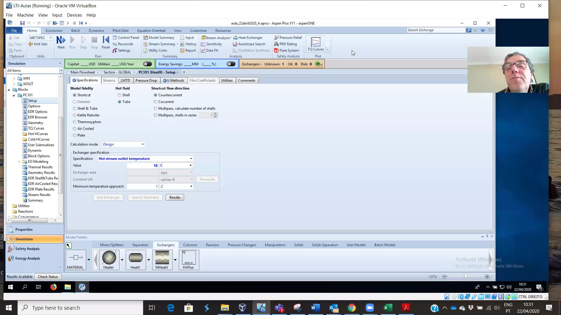
Task: Collapse the PC101 tree node
Action: 14,95
